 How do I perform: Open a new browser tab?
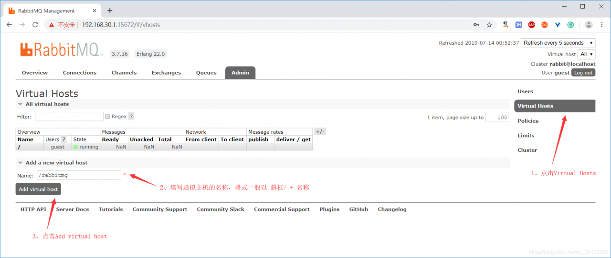click(x=110, y=10)
